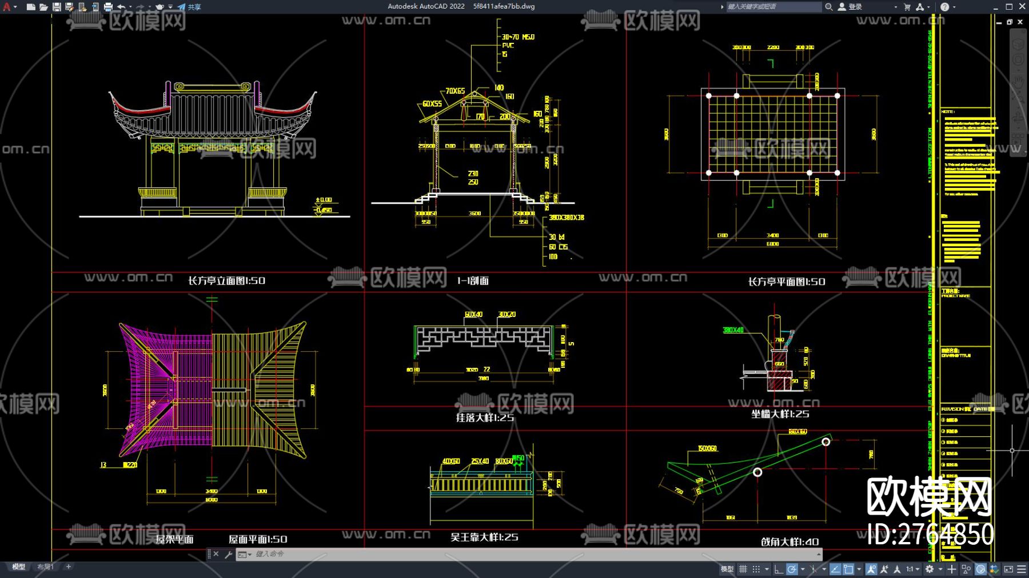Click the Save disk icon
The width and height of the screenshot is (1029, 578).
(57, 7)
